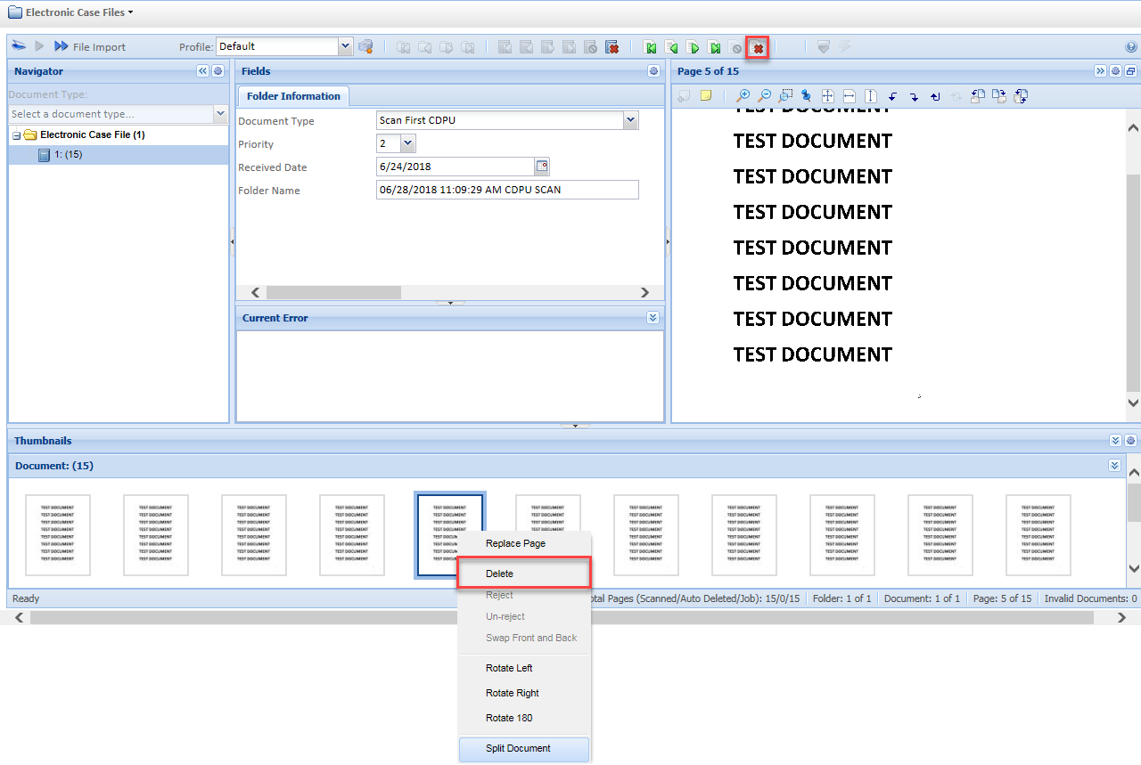Click the rotate left arrow in viewer toolbar
This screenshot has height=765, width=1141.
pyautogui.click(x=892, y=96)
